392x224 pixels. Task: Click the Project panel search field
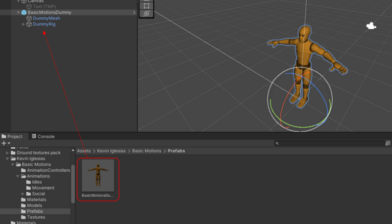point(329,143)
